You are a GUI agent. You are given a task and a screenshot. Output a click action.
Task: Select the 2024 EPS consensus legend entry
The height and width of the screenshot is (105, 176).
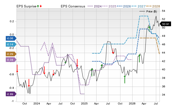tap(95, 6)
